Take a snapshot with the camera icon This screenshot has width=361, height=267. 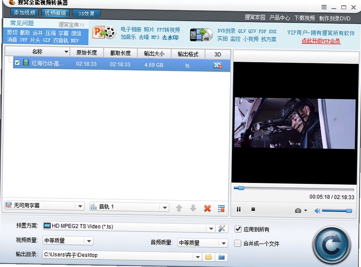point(298,211)
